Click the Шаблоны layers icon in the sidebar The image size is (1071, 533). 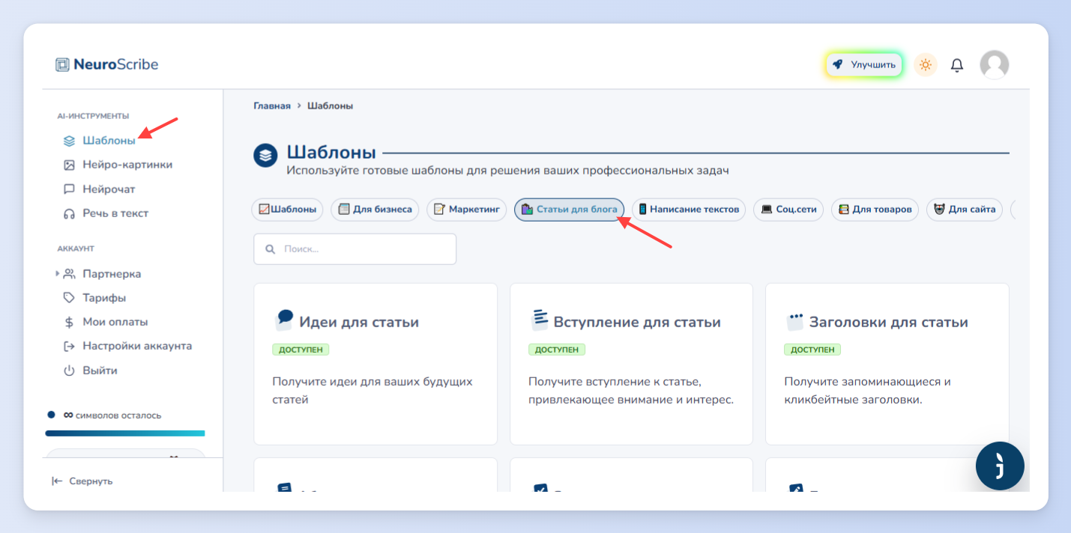pyautogui.click(x=69, y=141)
